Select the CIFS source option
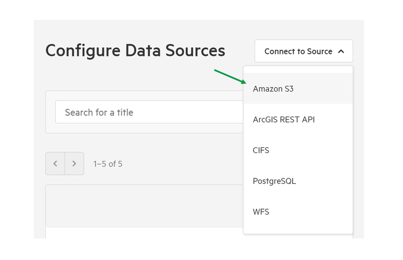The width and height of the screenshot is (403, 260). (x=298, y=150)
